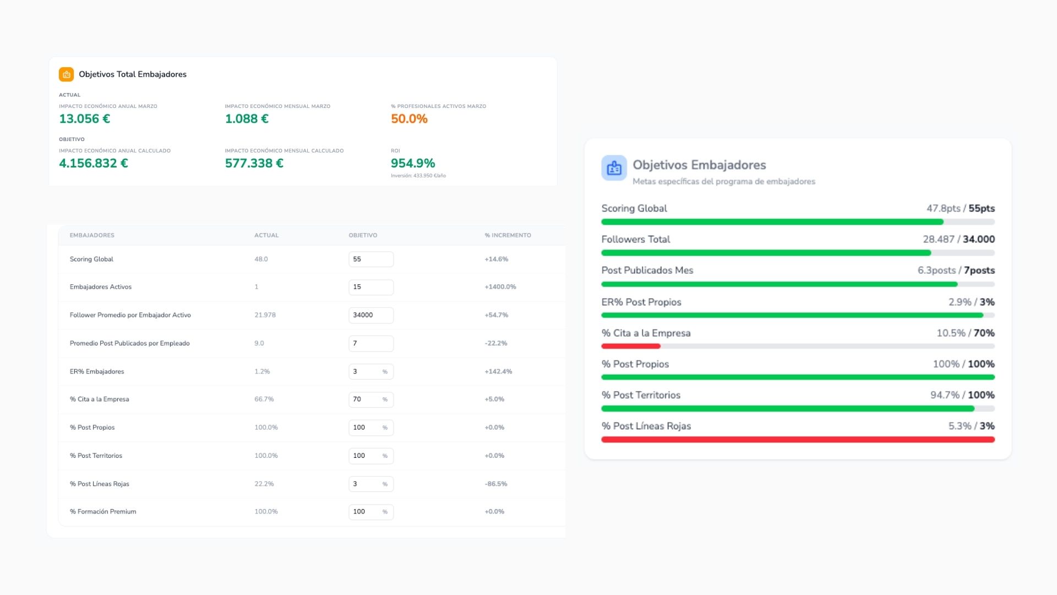Click the 1.088 € monthly impact value
This screenshot has width=1057, height=595.
pyautogui.click(x=247, y=118)
